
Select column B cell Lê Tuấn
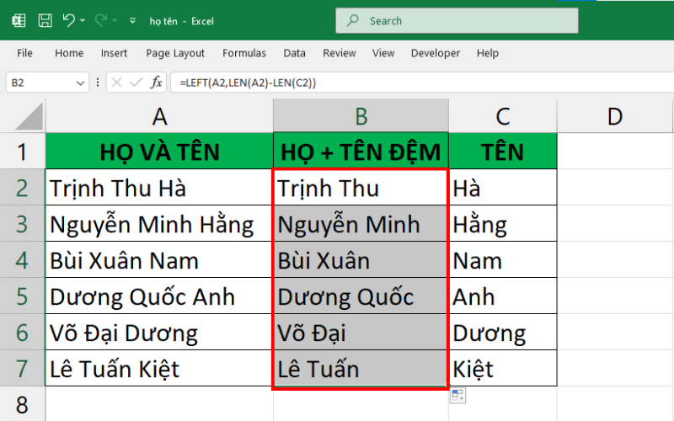[x=361, y=368]
